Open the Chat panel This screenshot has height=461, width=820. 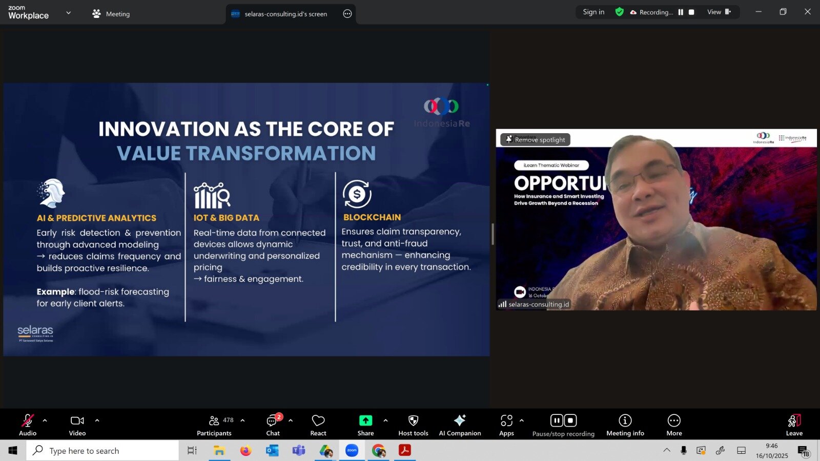(x=273, y=425)
